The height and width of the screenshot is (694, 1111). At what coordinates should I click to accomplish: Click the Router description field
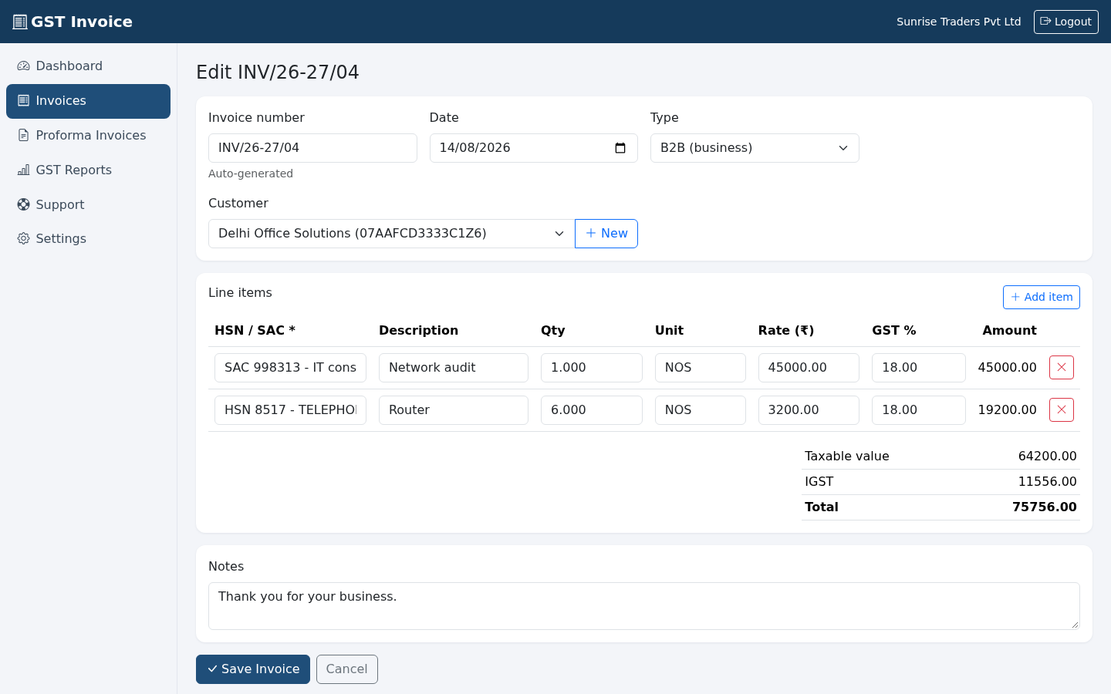[x=454, y=410]
